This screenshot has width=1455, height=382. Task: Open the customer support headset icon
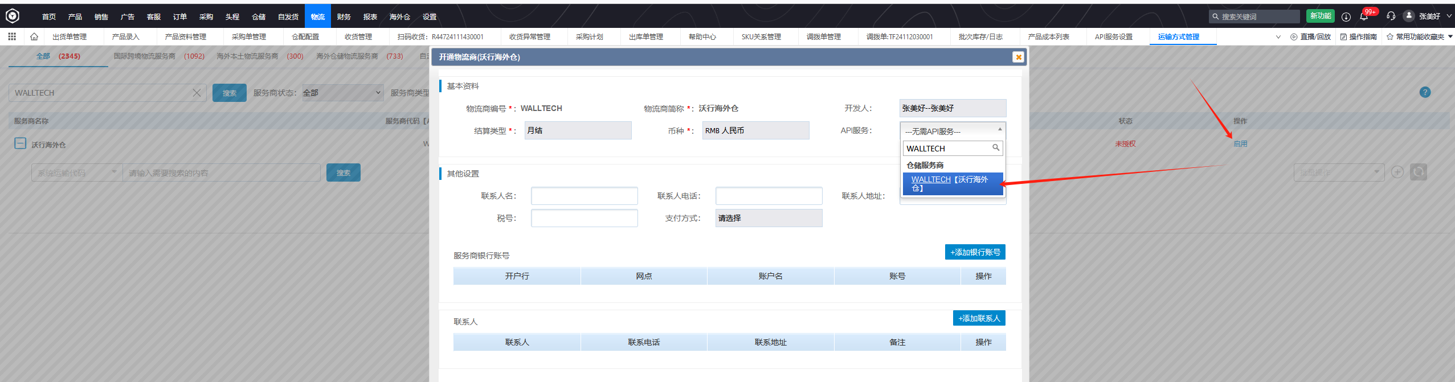click(1391, 17)
